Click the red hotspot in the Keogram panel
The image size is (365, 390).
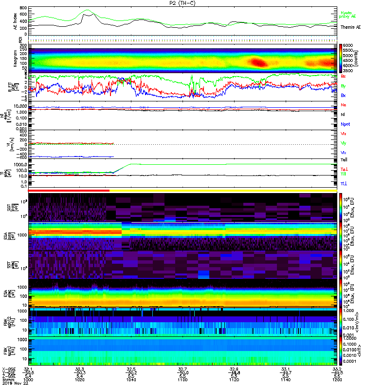click(258, 62)
